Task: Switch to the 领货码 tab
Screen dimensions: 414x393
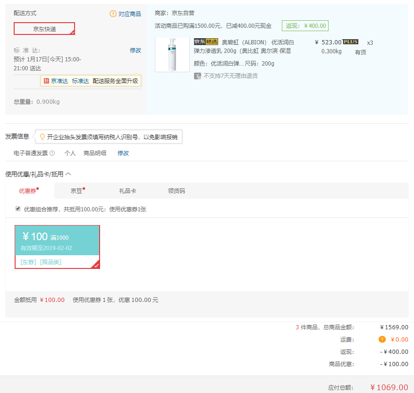Action: click(x=177, y=191)
